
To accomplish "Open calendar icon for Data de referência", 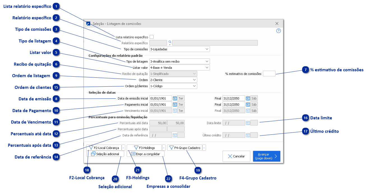I will 175,135.
